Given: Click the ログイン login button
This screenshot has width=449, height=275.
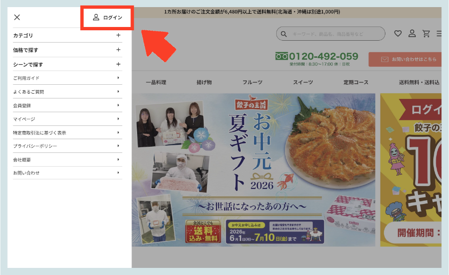Looking at the screenshot, I should [107, 18].
